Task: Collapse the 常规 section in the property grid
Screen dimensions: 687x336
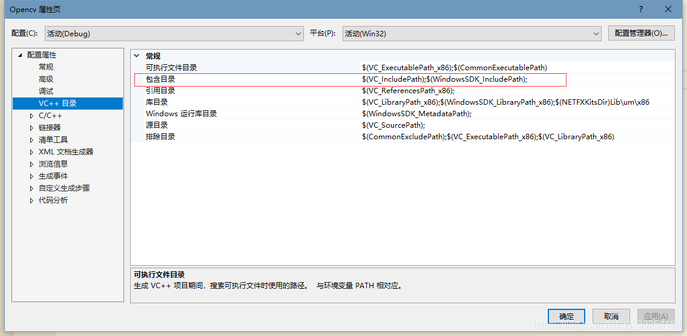Action: click(137, 56)
